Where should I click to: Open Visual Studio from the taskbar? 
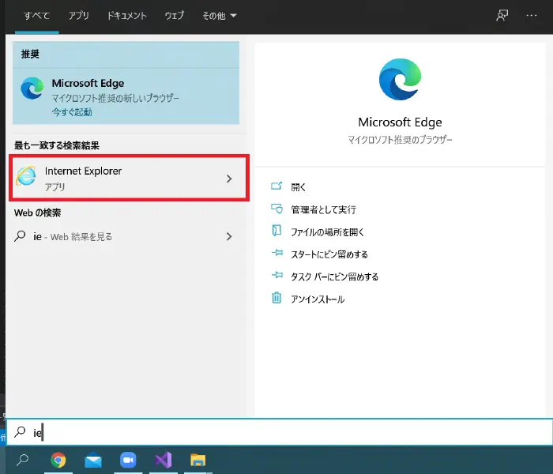(163, 460)
